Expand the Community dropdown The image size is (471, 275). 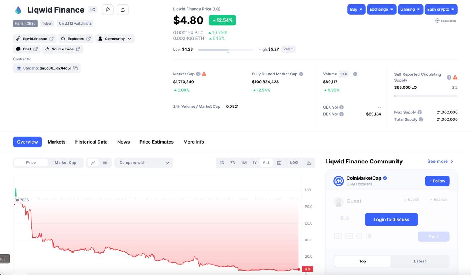pyautogui.click(x=115, y=39)
